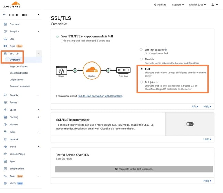Click the Scrape Shield icon

point(5,169)
